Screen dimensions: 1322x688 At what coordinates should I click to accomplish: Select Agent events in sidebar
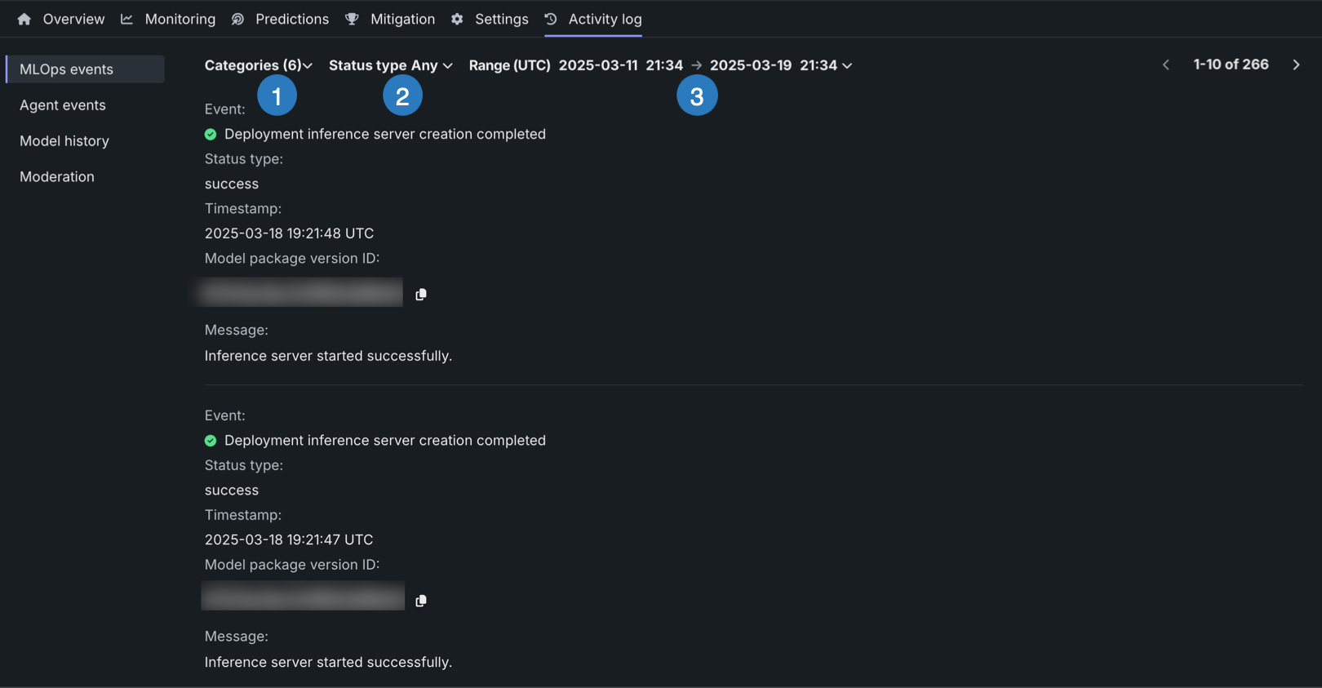(63, 105)
